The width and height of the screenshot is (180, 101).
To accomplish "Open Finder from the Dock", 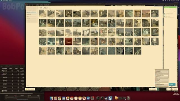I will pos(51,98).
